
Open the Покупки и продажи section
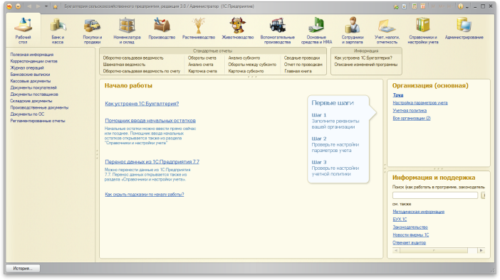(x=92, y=31)
